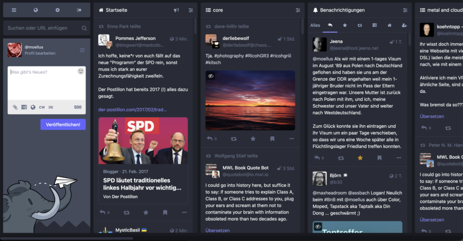The image size is (463, 241).
Task: Toggle visibility of Björn's media with eye icon
Action: [x=318, y=227]
